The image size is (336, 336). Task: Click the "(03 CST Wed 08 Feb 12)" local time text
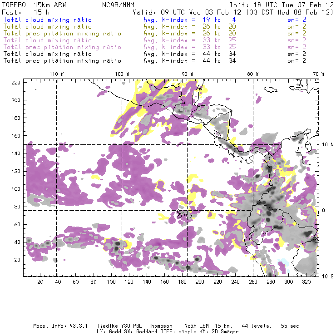tap(290, 12)
